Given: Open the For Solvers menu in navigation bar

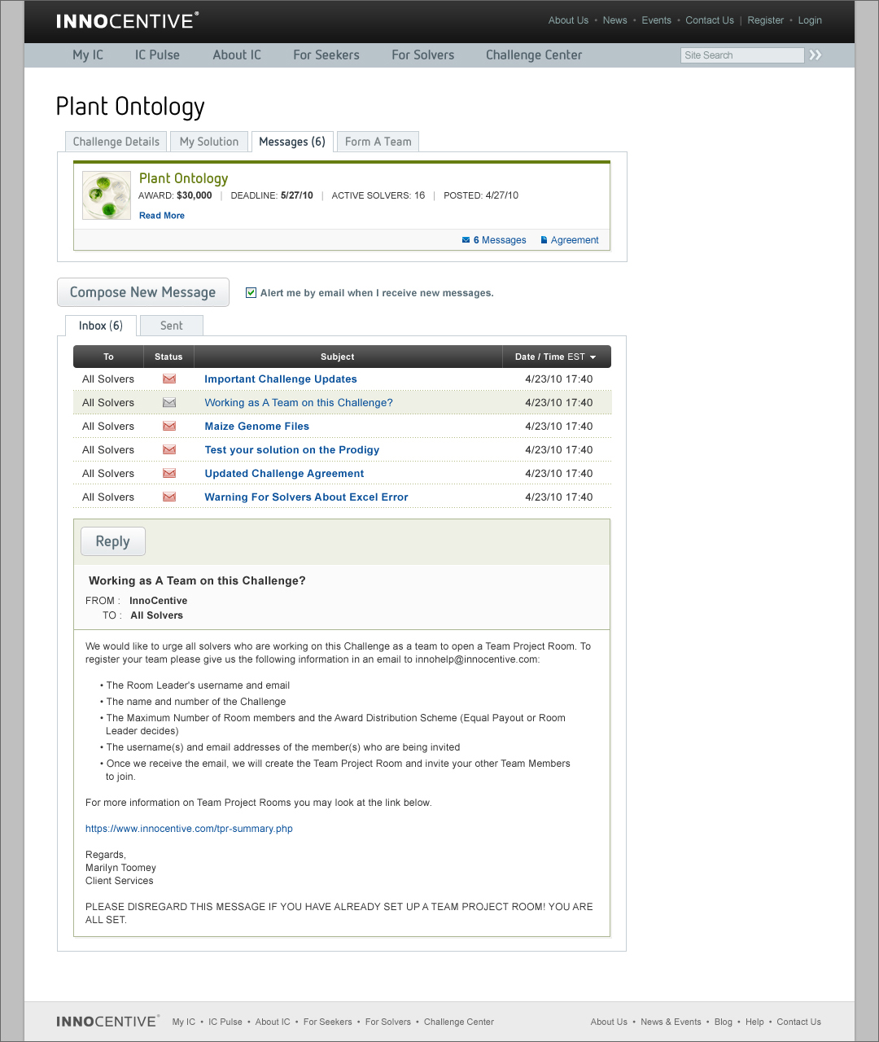Looking at the screenshot, I should tap(423, 55).
